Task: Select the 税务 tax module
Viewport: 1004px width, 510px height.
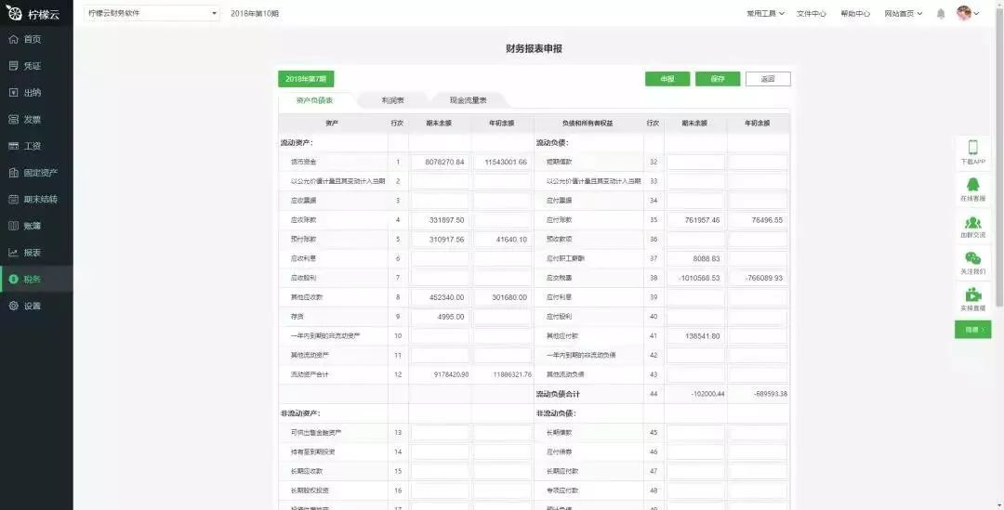Action: [36, 279]
